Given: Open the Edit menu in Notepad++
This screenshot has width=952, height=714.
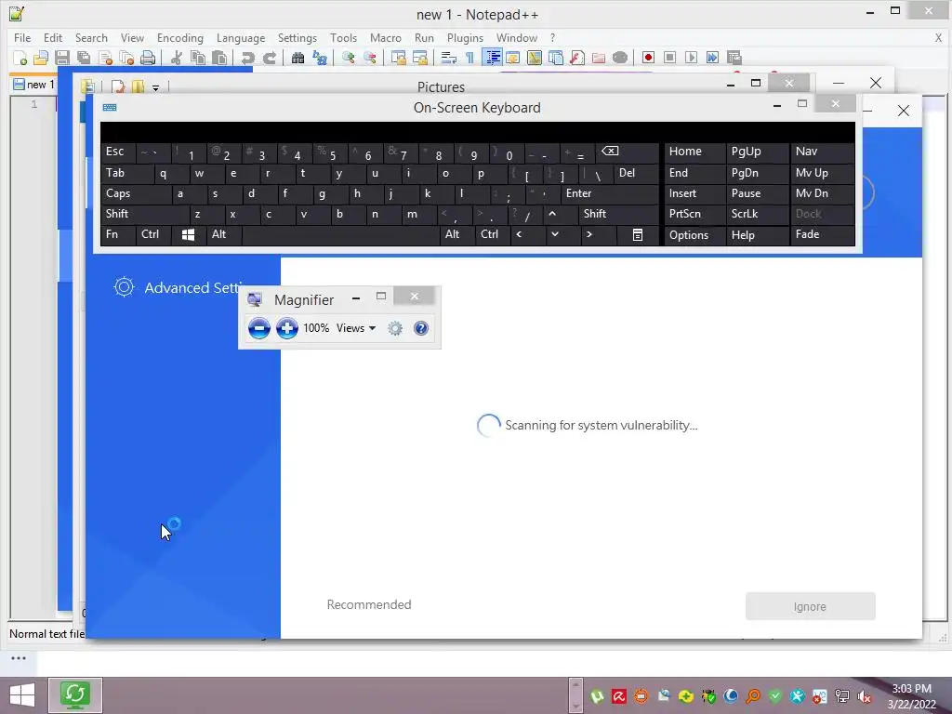Looking at the screenshot, I should tap(53, 37).
